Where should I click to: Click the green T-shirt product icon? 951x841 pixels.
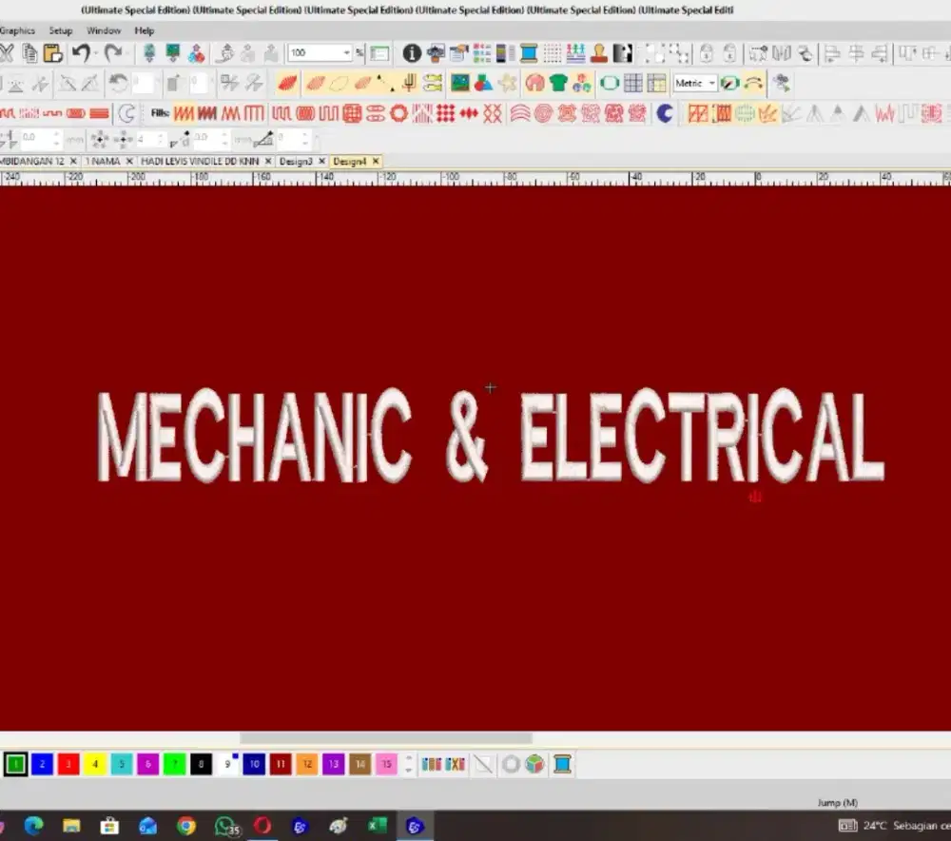coord(558,84)
